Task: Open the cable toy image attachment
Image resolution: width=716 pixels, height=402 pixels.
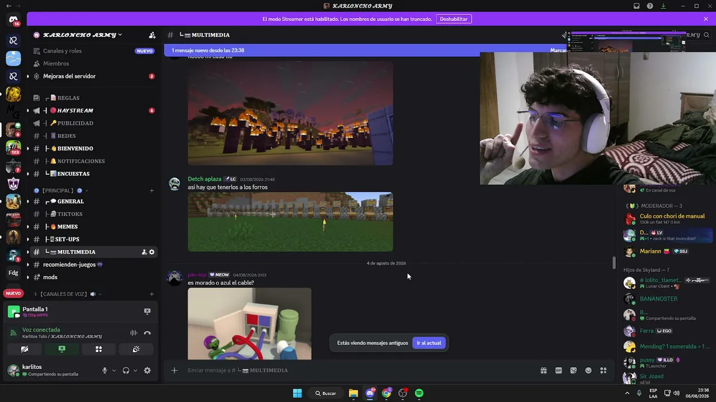Action: pyautogui.click(x=249, y=324)
